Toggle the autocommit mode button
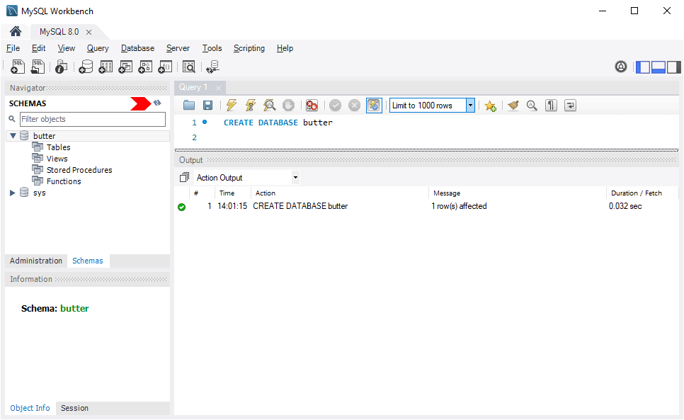Image resolution: width=684 pixels, height=420 pixels. (x=374, y=105)
